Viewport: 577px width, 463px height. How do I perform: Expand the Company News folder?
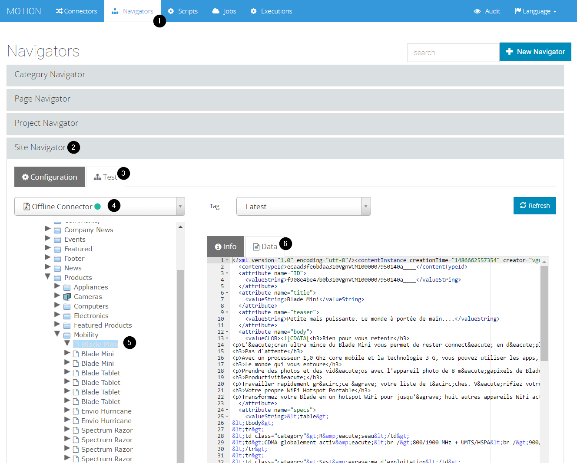click(x=48, y=228)
